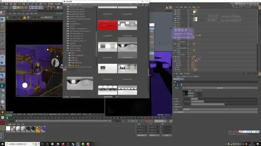Toggle the X axis lock

[31, 7]
